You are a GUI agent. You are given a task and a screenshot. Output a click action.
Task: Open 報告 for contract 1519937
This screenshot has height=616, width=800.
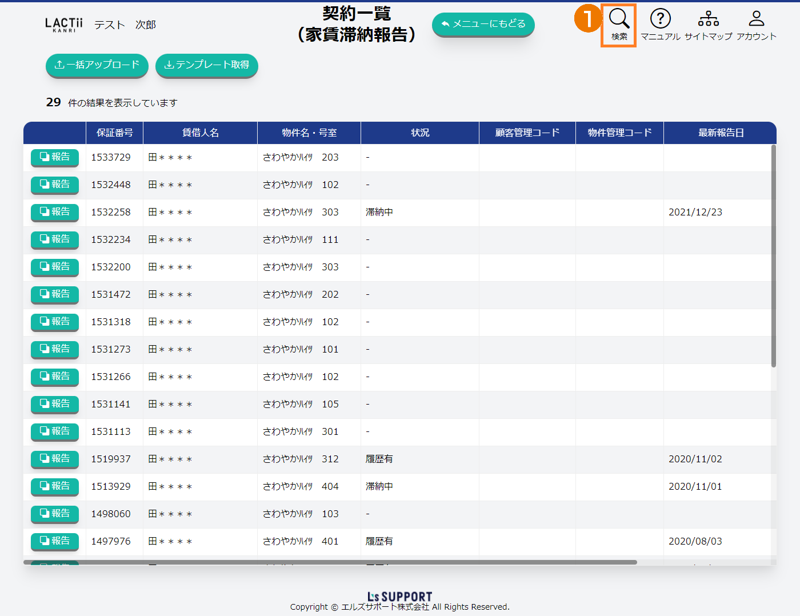click(55, 459)
